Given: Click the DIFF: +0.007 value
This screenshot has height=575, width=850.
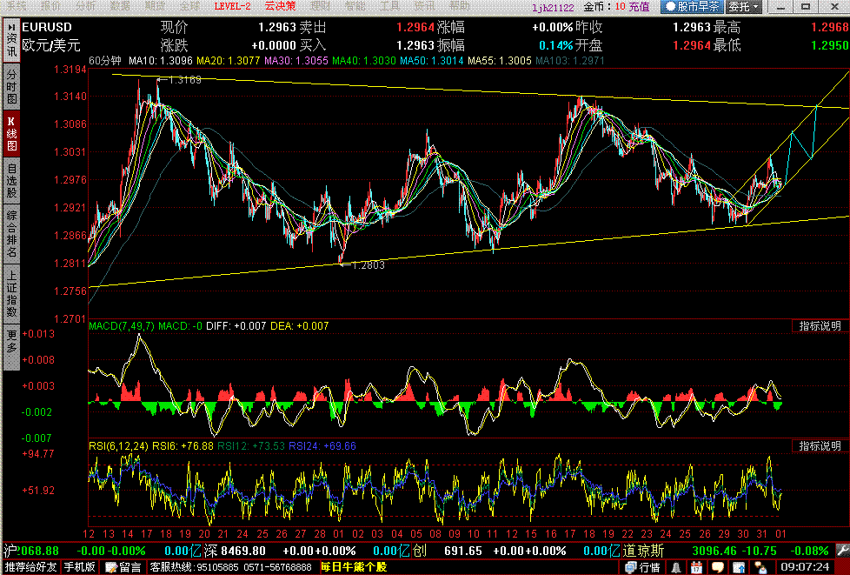Looking at the screenshot, I should (x=236, y=326).
